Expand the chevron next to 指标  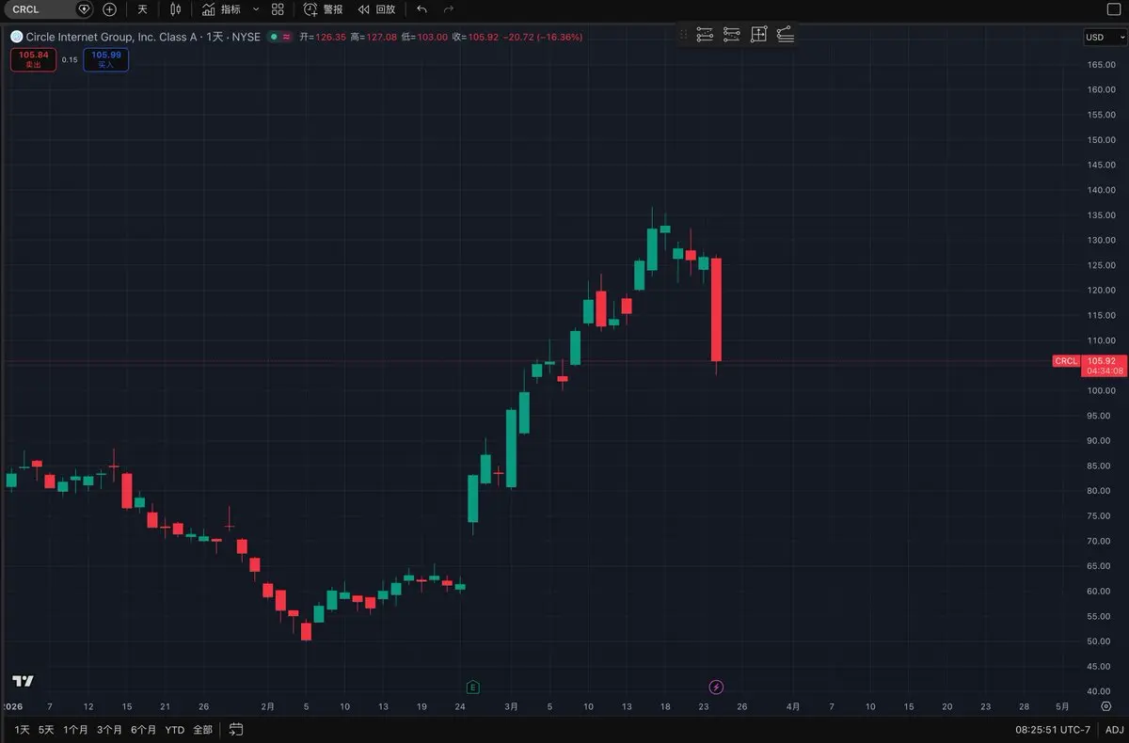pyautogui.click(x=256, y=9)
